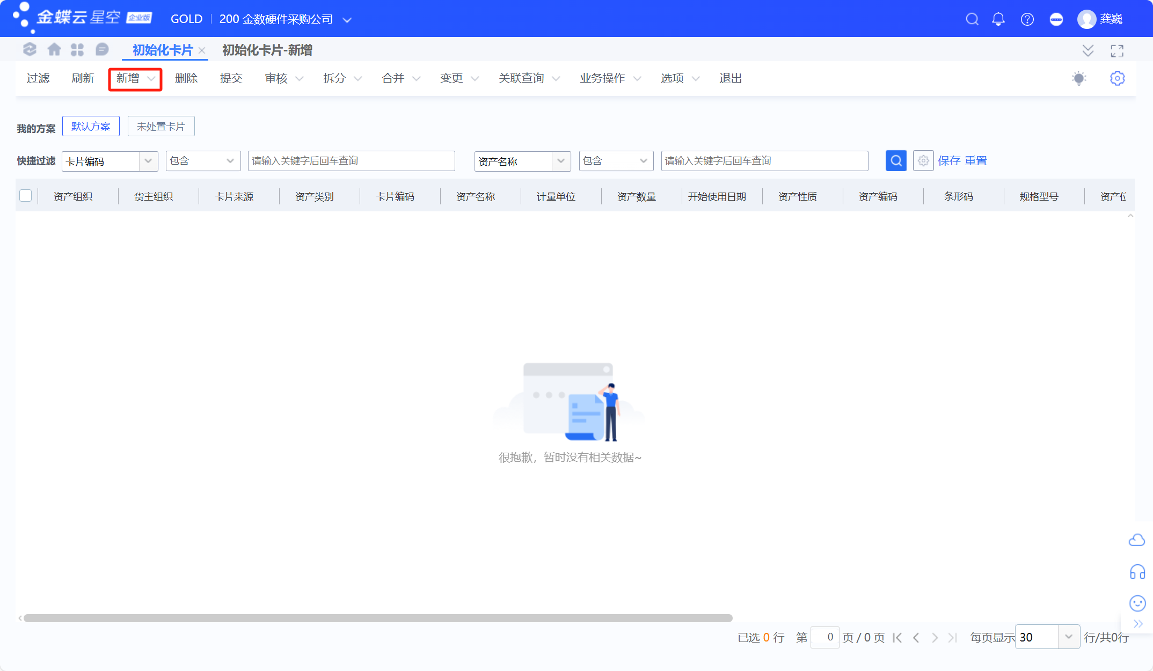Switch to the 初始化卡片-新增 tab

[x=267, y=50]
